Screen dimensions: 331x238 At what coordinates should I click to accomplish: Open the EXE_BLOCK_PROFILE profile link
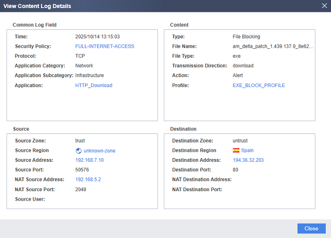259,86
